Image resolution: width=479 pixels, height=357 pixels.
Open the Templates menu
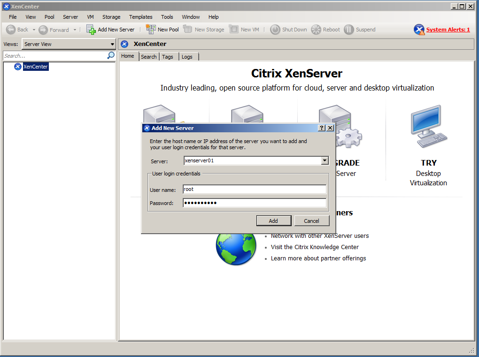tap(140, 17)
